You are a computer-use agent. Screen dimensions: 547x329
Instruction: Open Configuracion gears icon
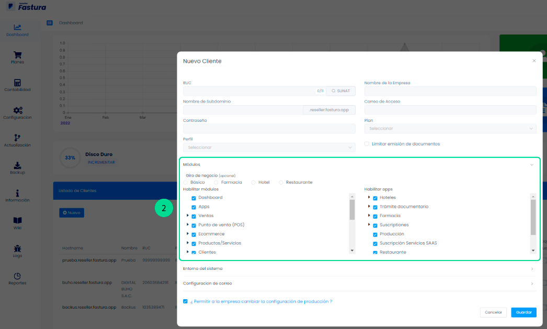tap(17, 110)
